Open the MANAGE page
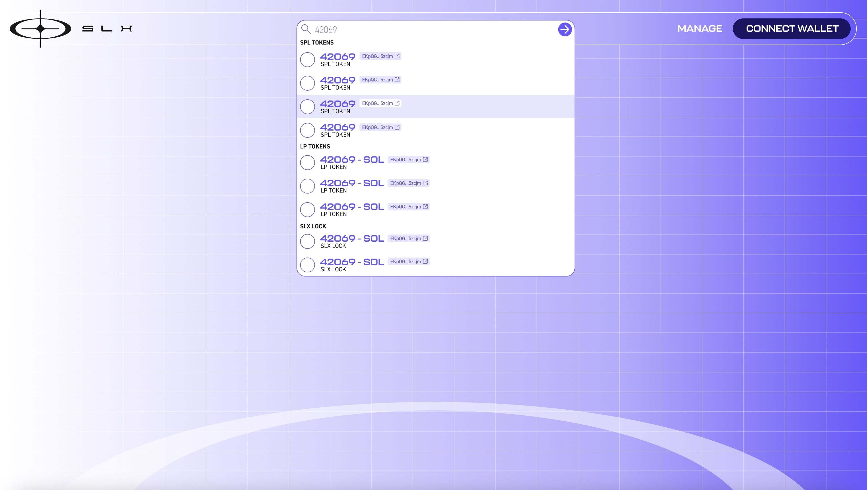Screen dimensions: 867x490 tap(700, 29)
